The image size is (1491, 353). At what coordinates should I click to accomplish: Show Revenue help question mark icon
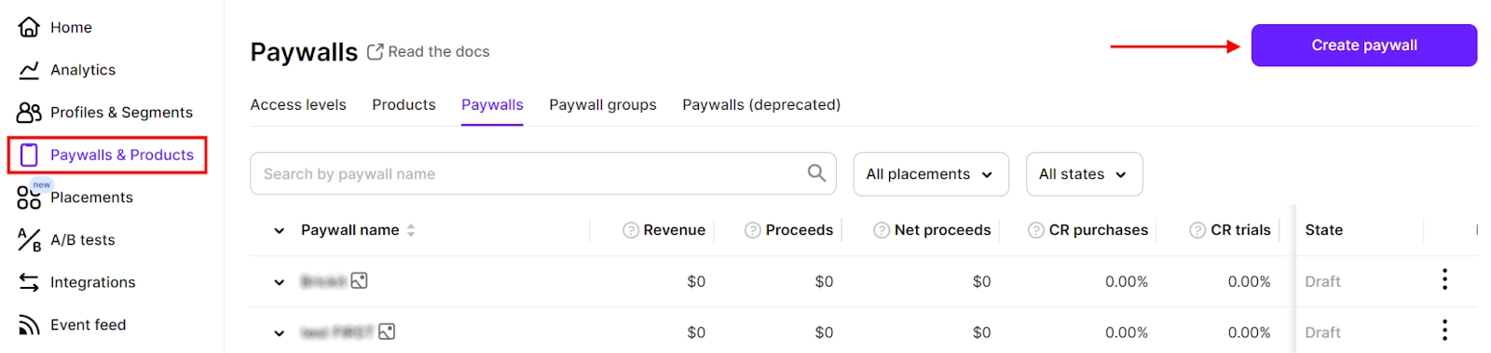coord(631,230)
